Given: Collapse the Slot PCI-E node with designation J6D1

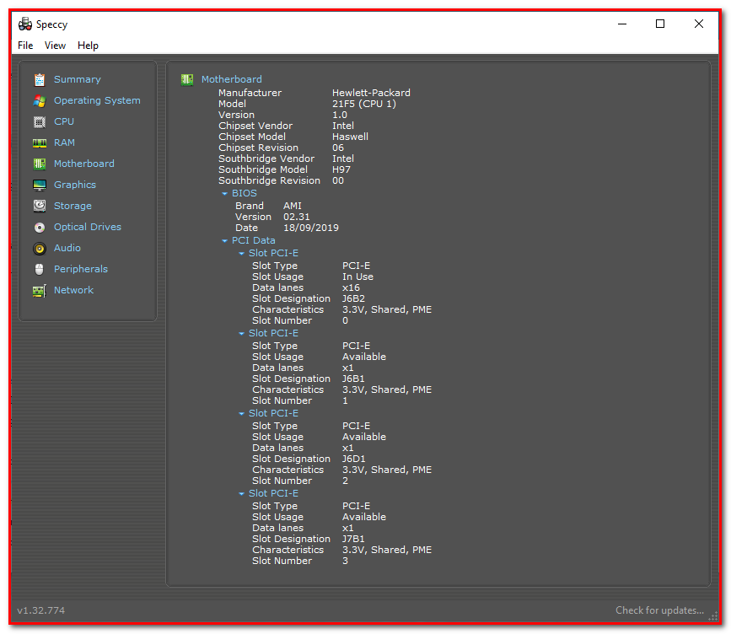Looking at the screenshot, I should 241,414.
